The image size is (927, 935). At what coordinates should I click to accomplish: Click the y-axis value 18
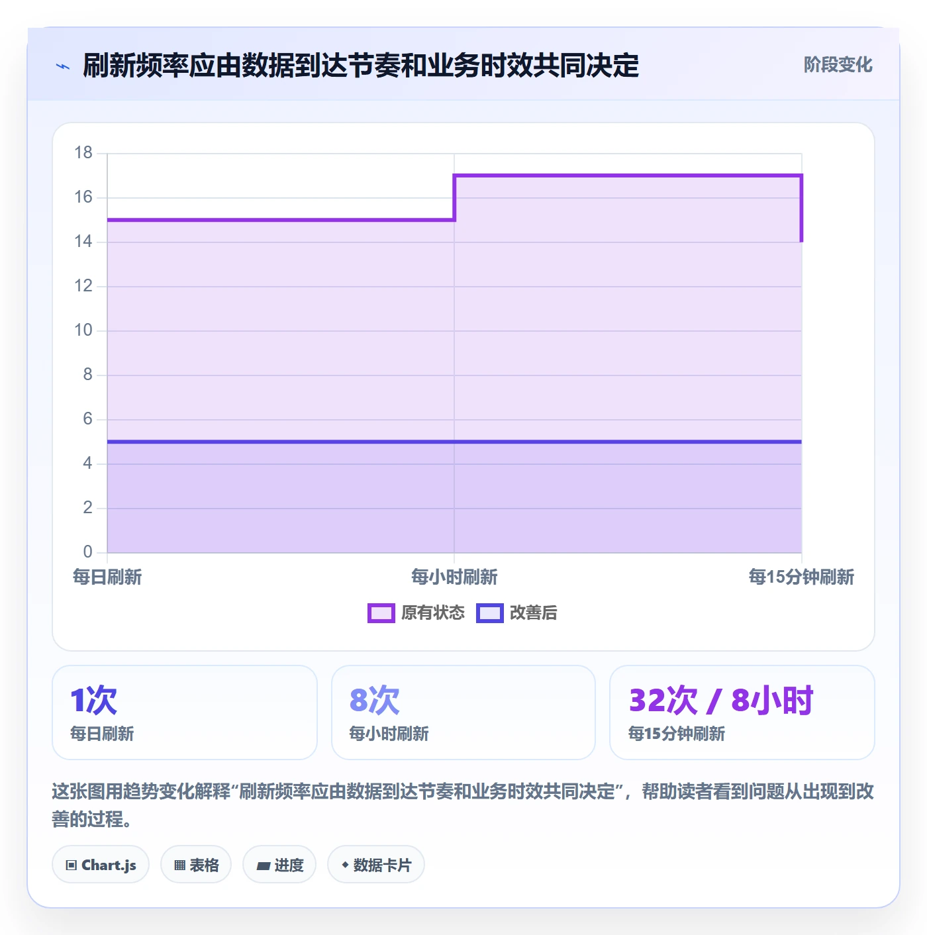(x=83, y=153)
